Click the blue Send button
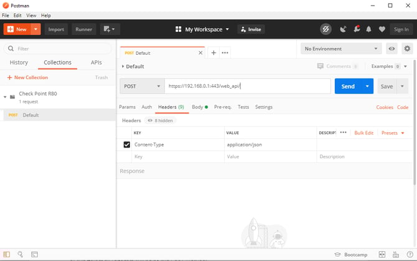This screenshot has width=417, height=261. tap(348, 87)
